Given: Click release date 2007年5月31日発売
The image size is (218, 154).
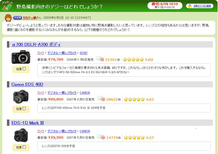Looking at the screenshot, I should point(80,138).
